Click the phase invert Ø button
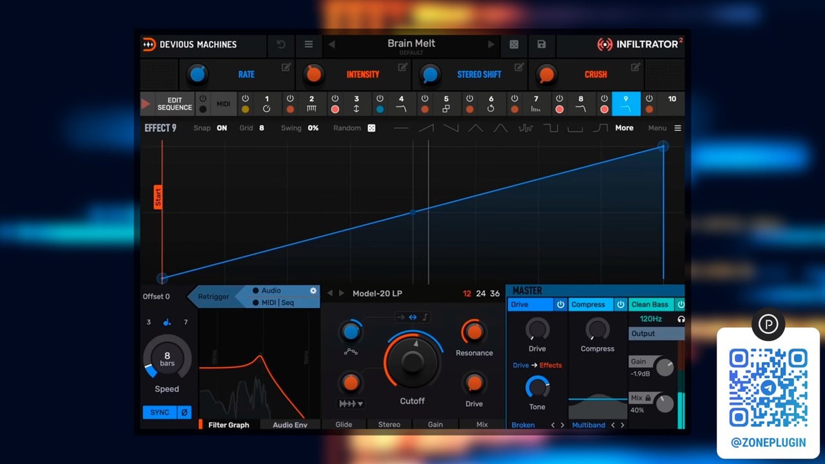Viewport: 825px width, 464px height. [184, 412]
